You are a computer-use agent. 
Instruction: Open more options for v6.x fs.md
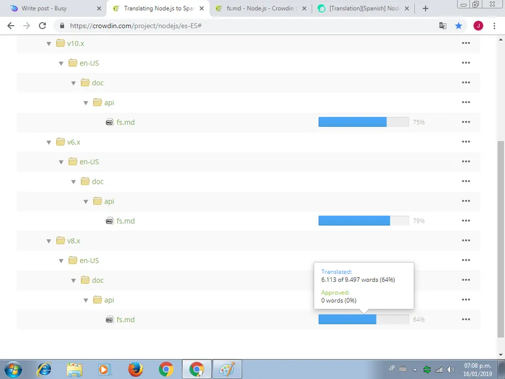[466, 221]
